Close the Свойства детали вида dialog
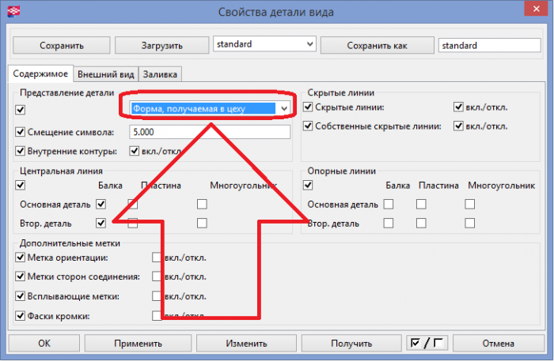The width and height of the screenshot is (554, 361). click(x=536, y=9)
